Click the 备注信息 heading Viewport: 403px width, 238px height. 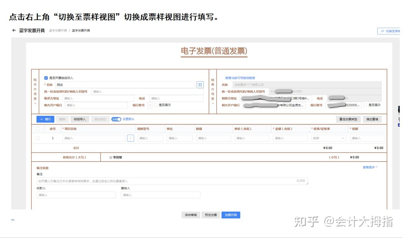coord(42,168)
